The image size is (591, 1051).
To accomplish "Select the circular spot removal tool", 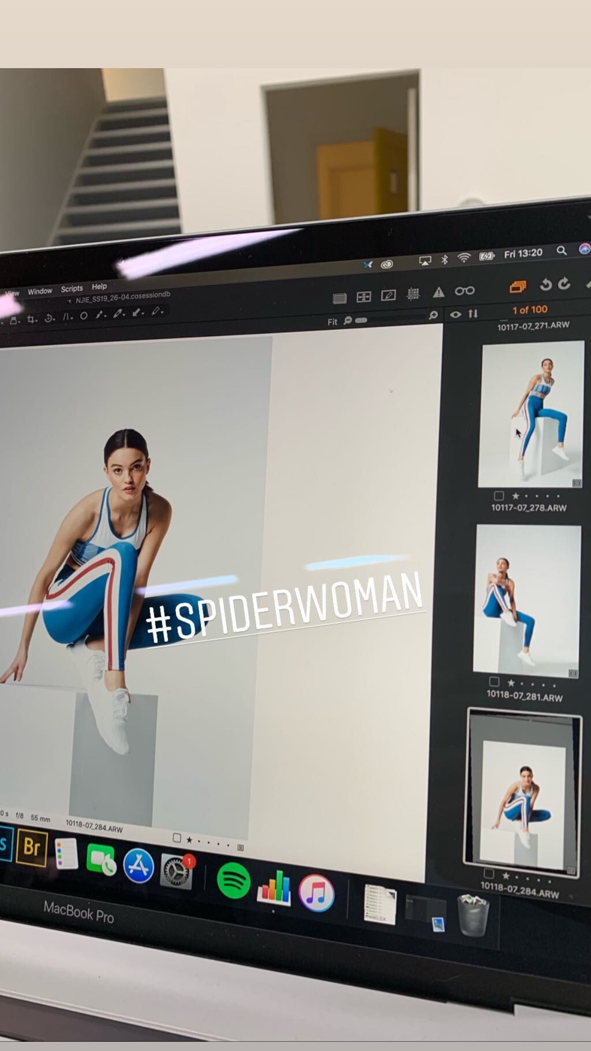I will click(x=84, y=315).
